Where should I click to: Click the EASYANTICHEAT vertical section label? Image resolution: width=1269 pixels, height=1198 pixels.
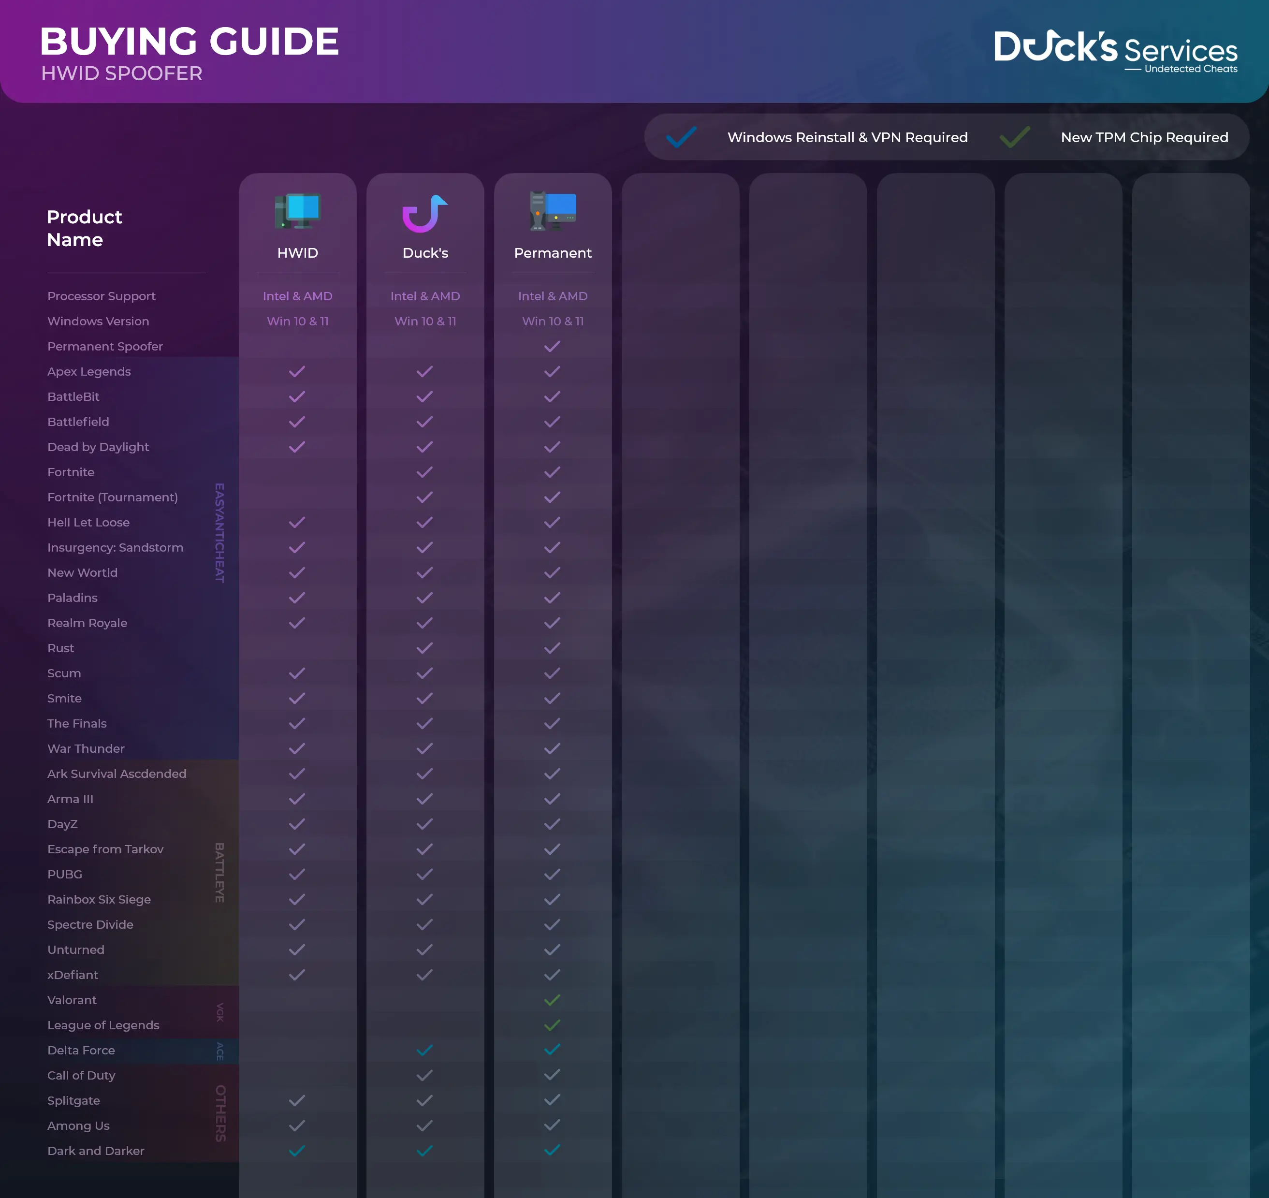pos(219,533)
